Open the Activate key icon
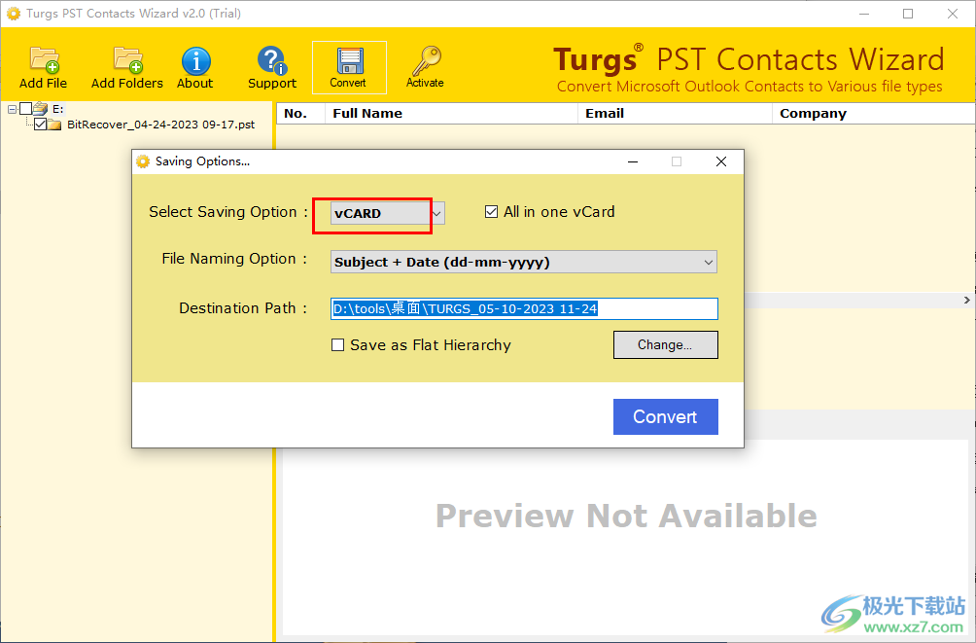976x643 pixels. [426, 61]
